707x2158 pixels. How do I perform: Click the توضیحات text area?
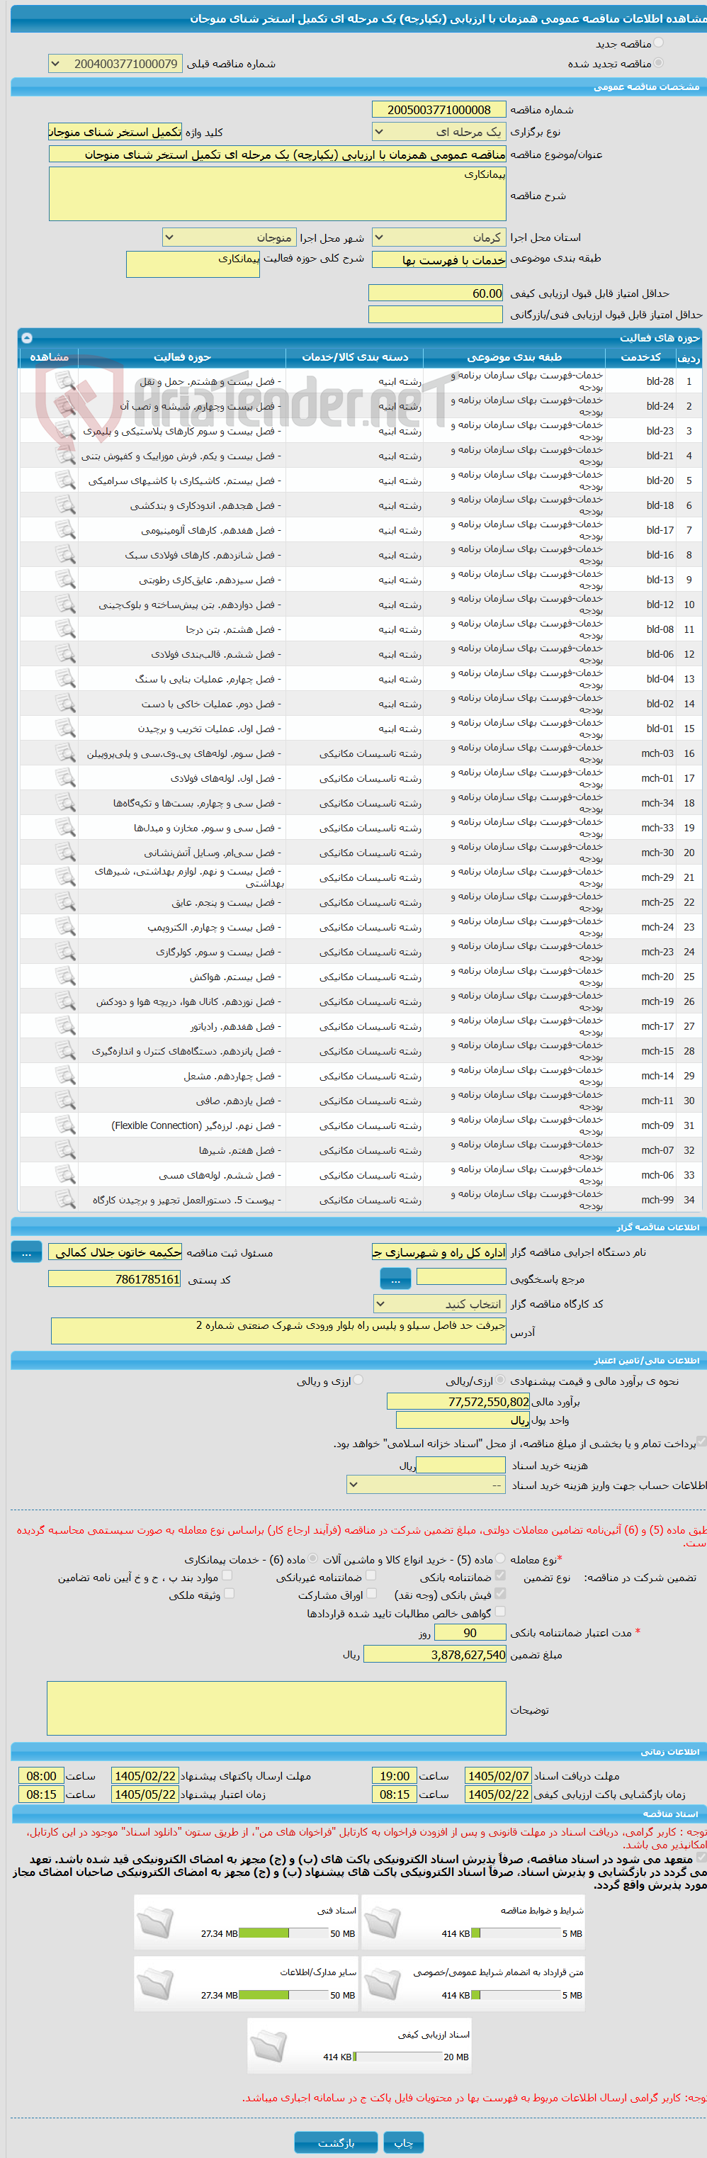[x=277, y=1709]
